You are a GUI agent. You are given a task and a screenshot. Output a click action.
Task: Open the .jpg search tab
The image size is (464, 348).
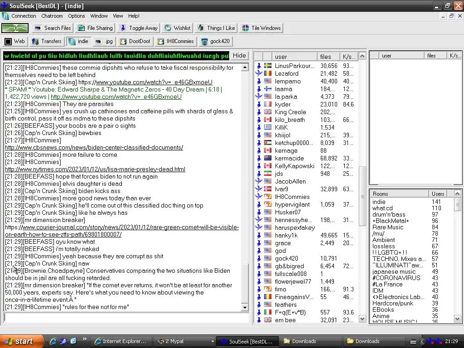tap(104, 41)
